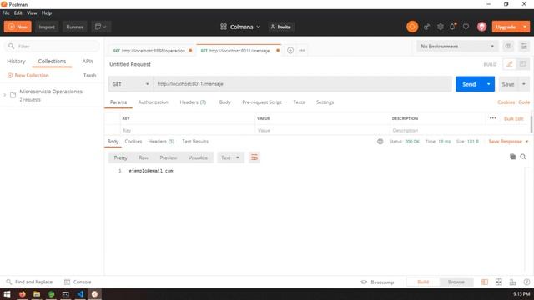The image size is (534, 300).
Task: Select the Raw response view
Action: (x=144, y=157)
